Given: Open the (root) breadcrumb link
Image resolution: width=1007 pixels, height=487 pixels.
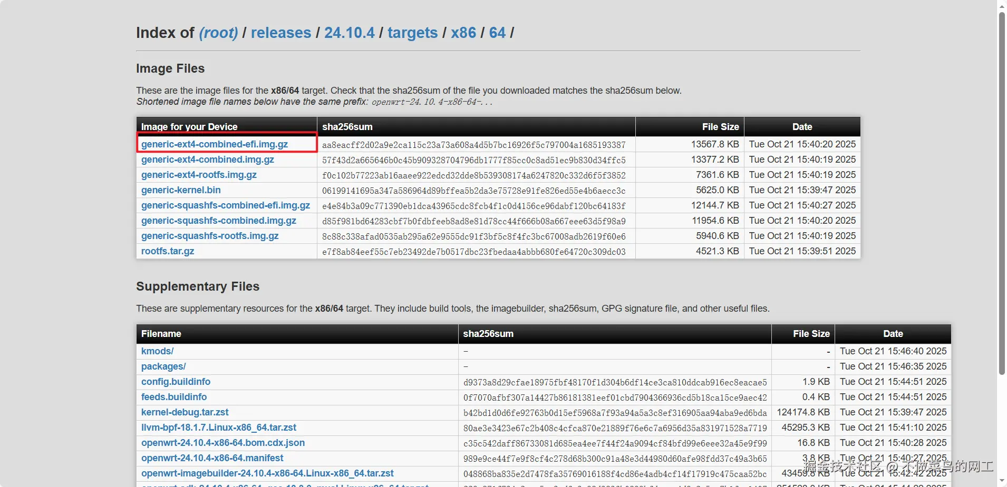Looking at the screenshot, I should (219, 33).
